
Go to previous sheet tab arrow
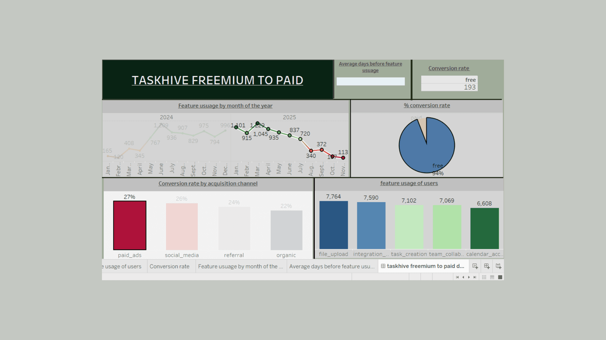click(x=463, y=277)
